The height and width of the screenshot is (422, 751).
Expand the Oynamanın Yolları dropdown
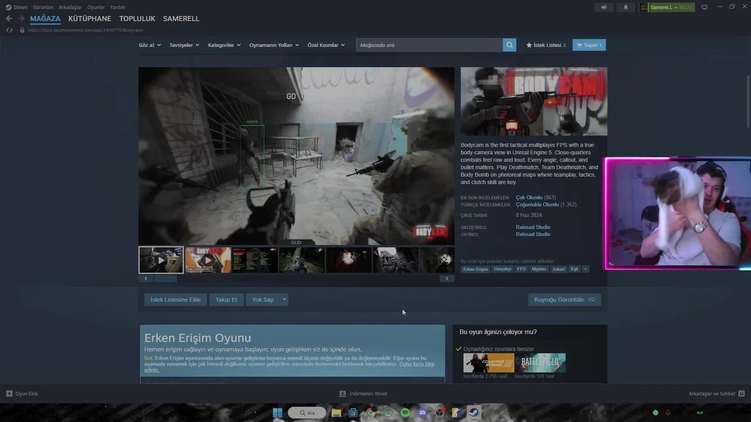click(274, 45)
